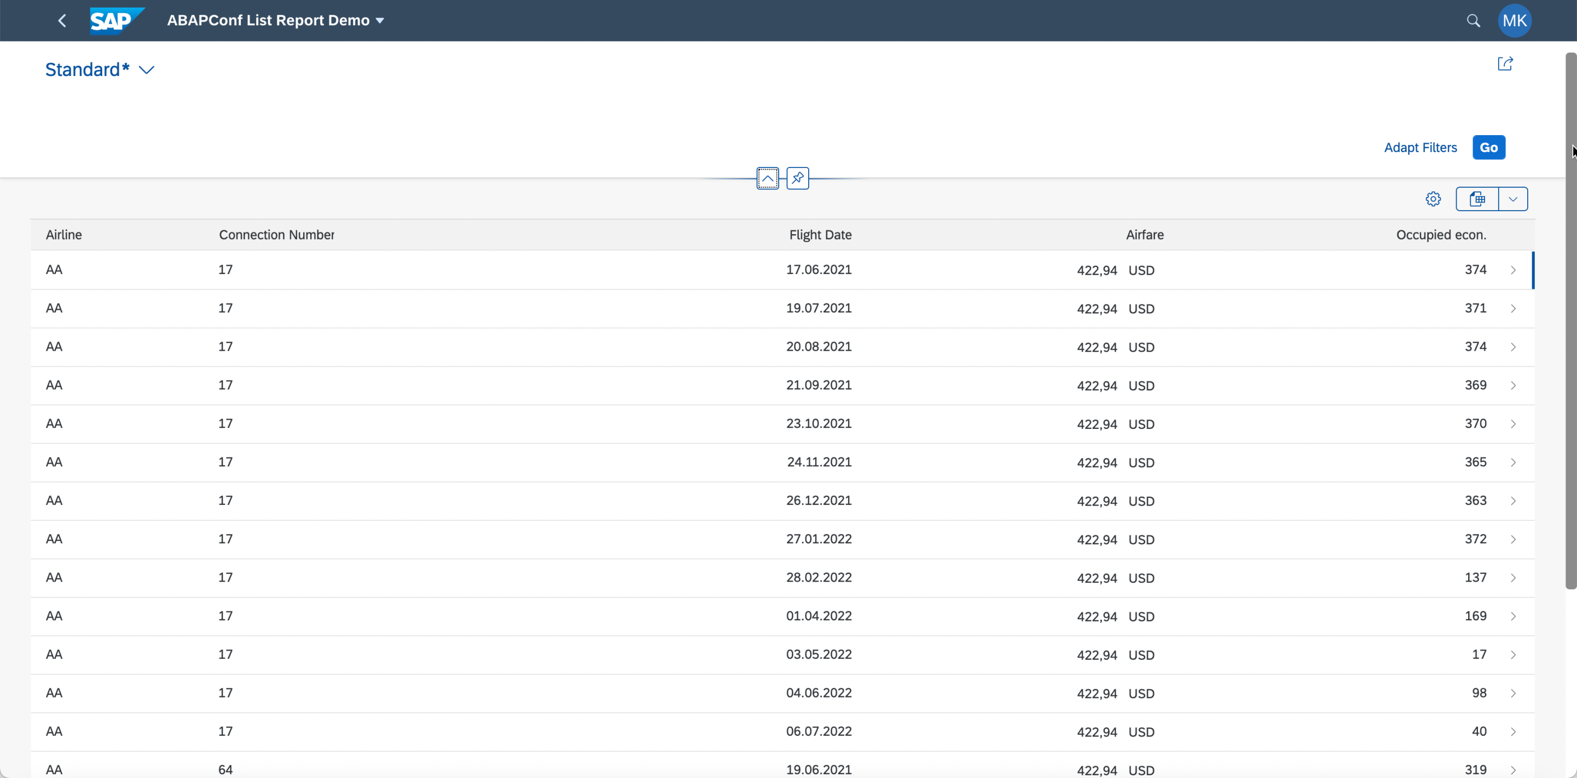Select flight date 26.12.2021
The image size is (1577, 778).
tap(819, 501)
